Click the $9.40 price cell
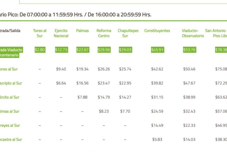 coord(61,69)
